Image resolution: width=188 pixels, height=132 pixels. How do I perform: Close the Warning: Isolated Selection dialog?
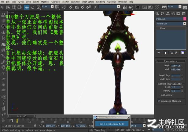pyautogui.click(x=128, y=117)
